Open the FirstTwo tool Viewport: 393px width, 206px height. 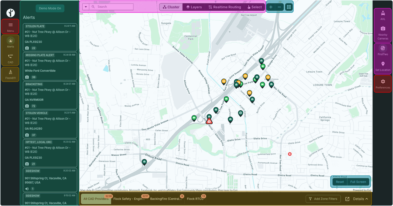(x=383, y=50)
